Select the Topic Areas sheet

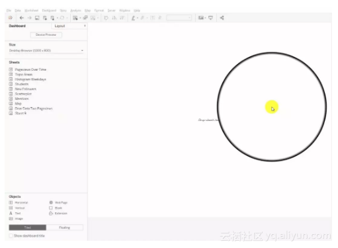point(21,74)
